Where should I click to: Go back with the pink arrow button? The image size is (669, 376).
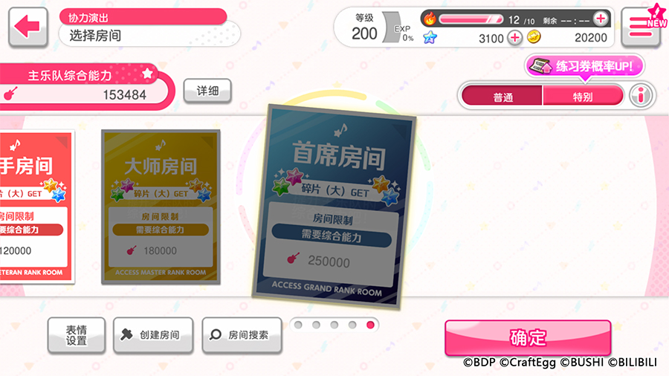point(28,27)
